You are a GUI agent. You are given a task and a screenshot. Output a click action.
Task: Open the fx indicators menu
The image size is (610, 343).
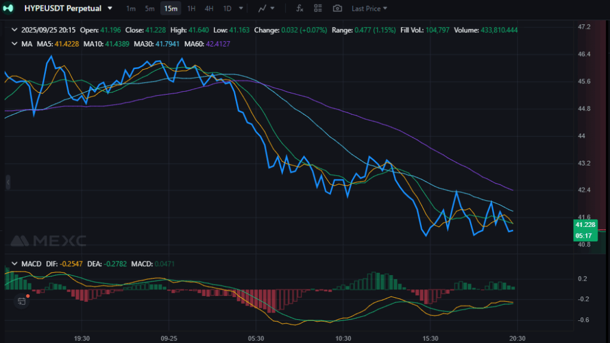(300, 8)
